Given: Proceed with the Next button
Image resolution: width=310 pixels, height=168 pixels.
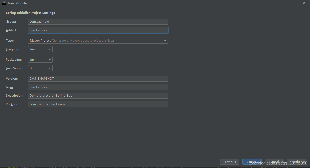Looking at the screenshot, I should 252,162.
